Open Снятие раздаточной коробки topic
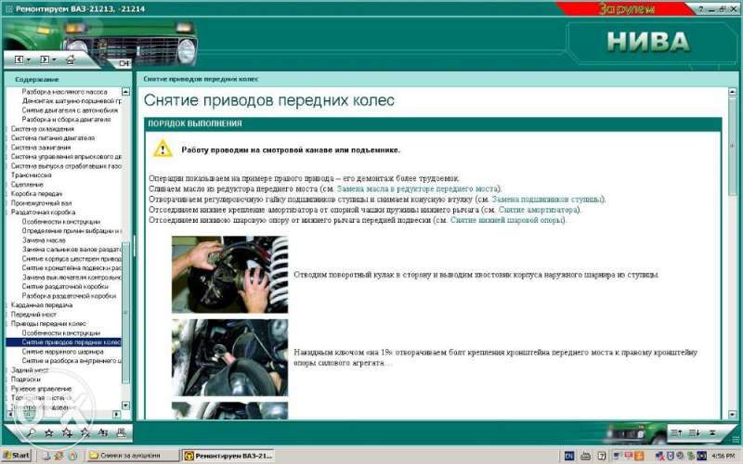Screen dimensions: 743x464 point(65,286)
